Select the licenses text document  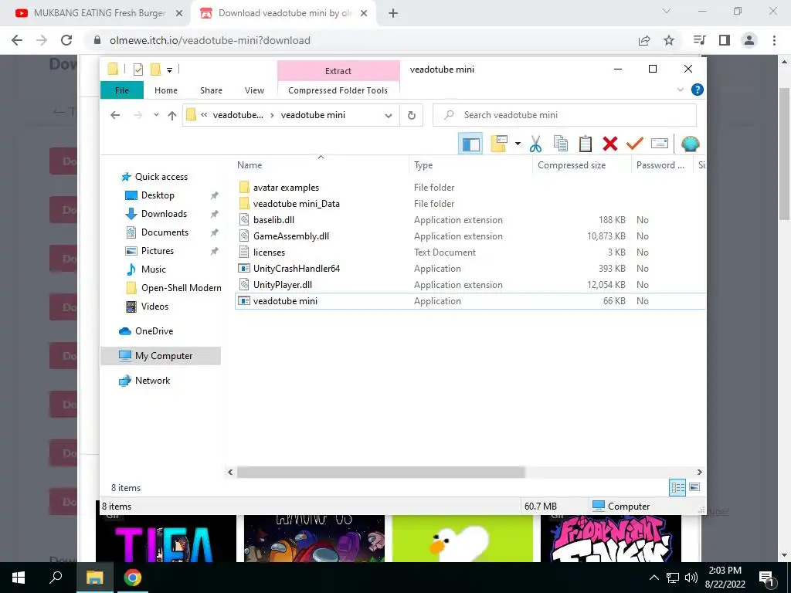pyautogui.click(x=269, y=252)
